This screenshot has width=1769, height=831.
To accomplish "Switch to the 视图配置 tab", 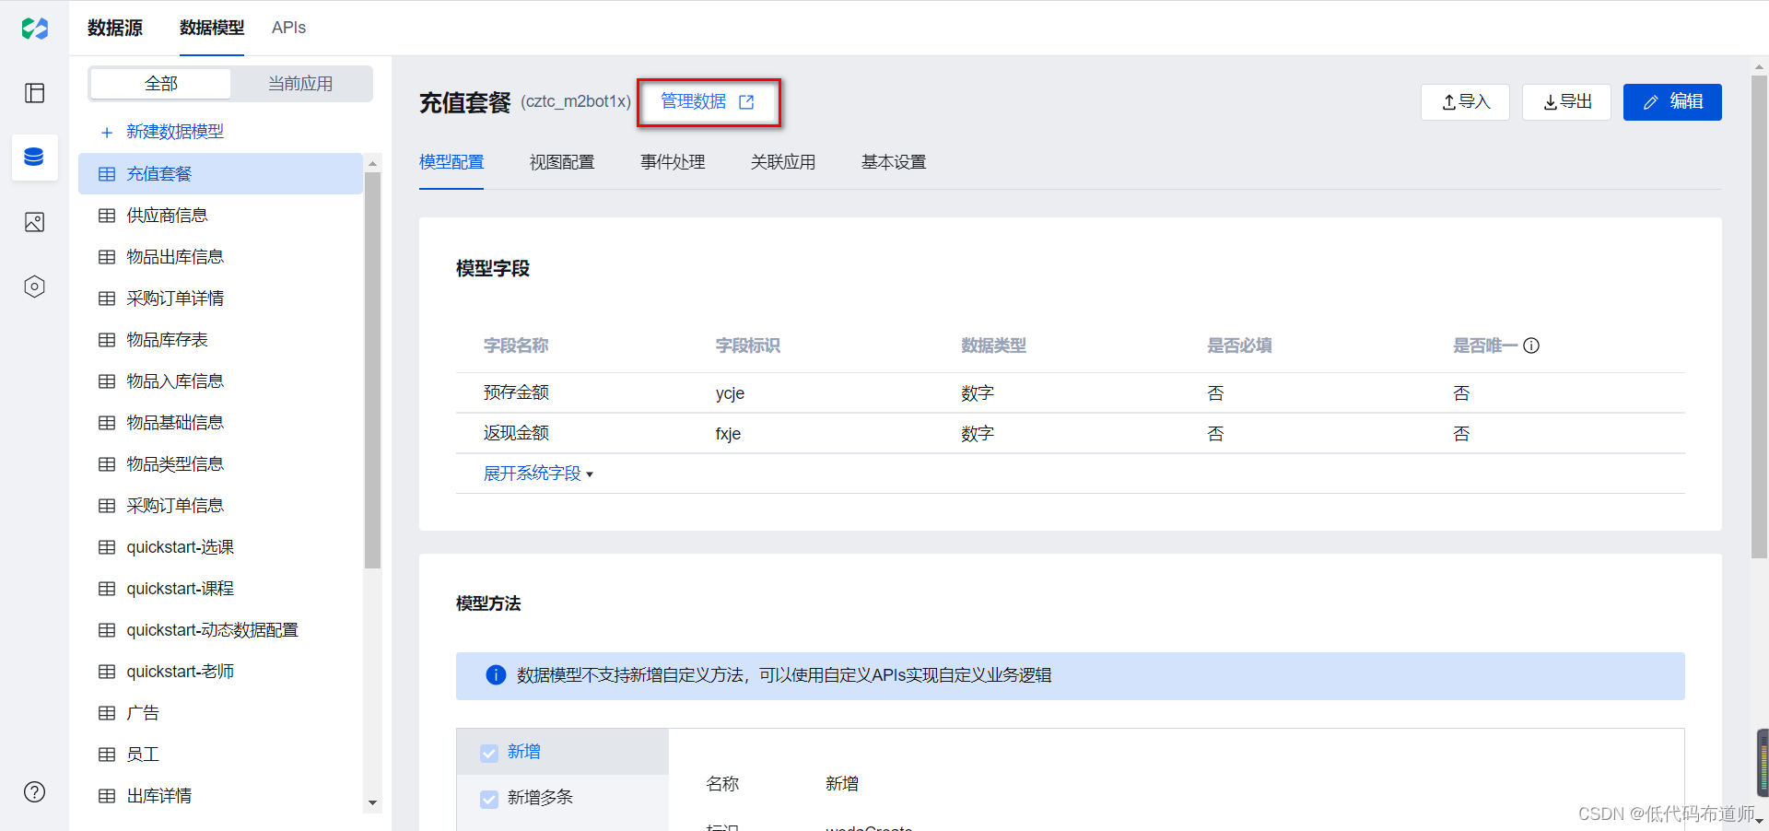I will 562,162.
